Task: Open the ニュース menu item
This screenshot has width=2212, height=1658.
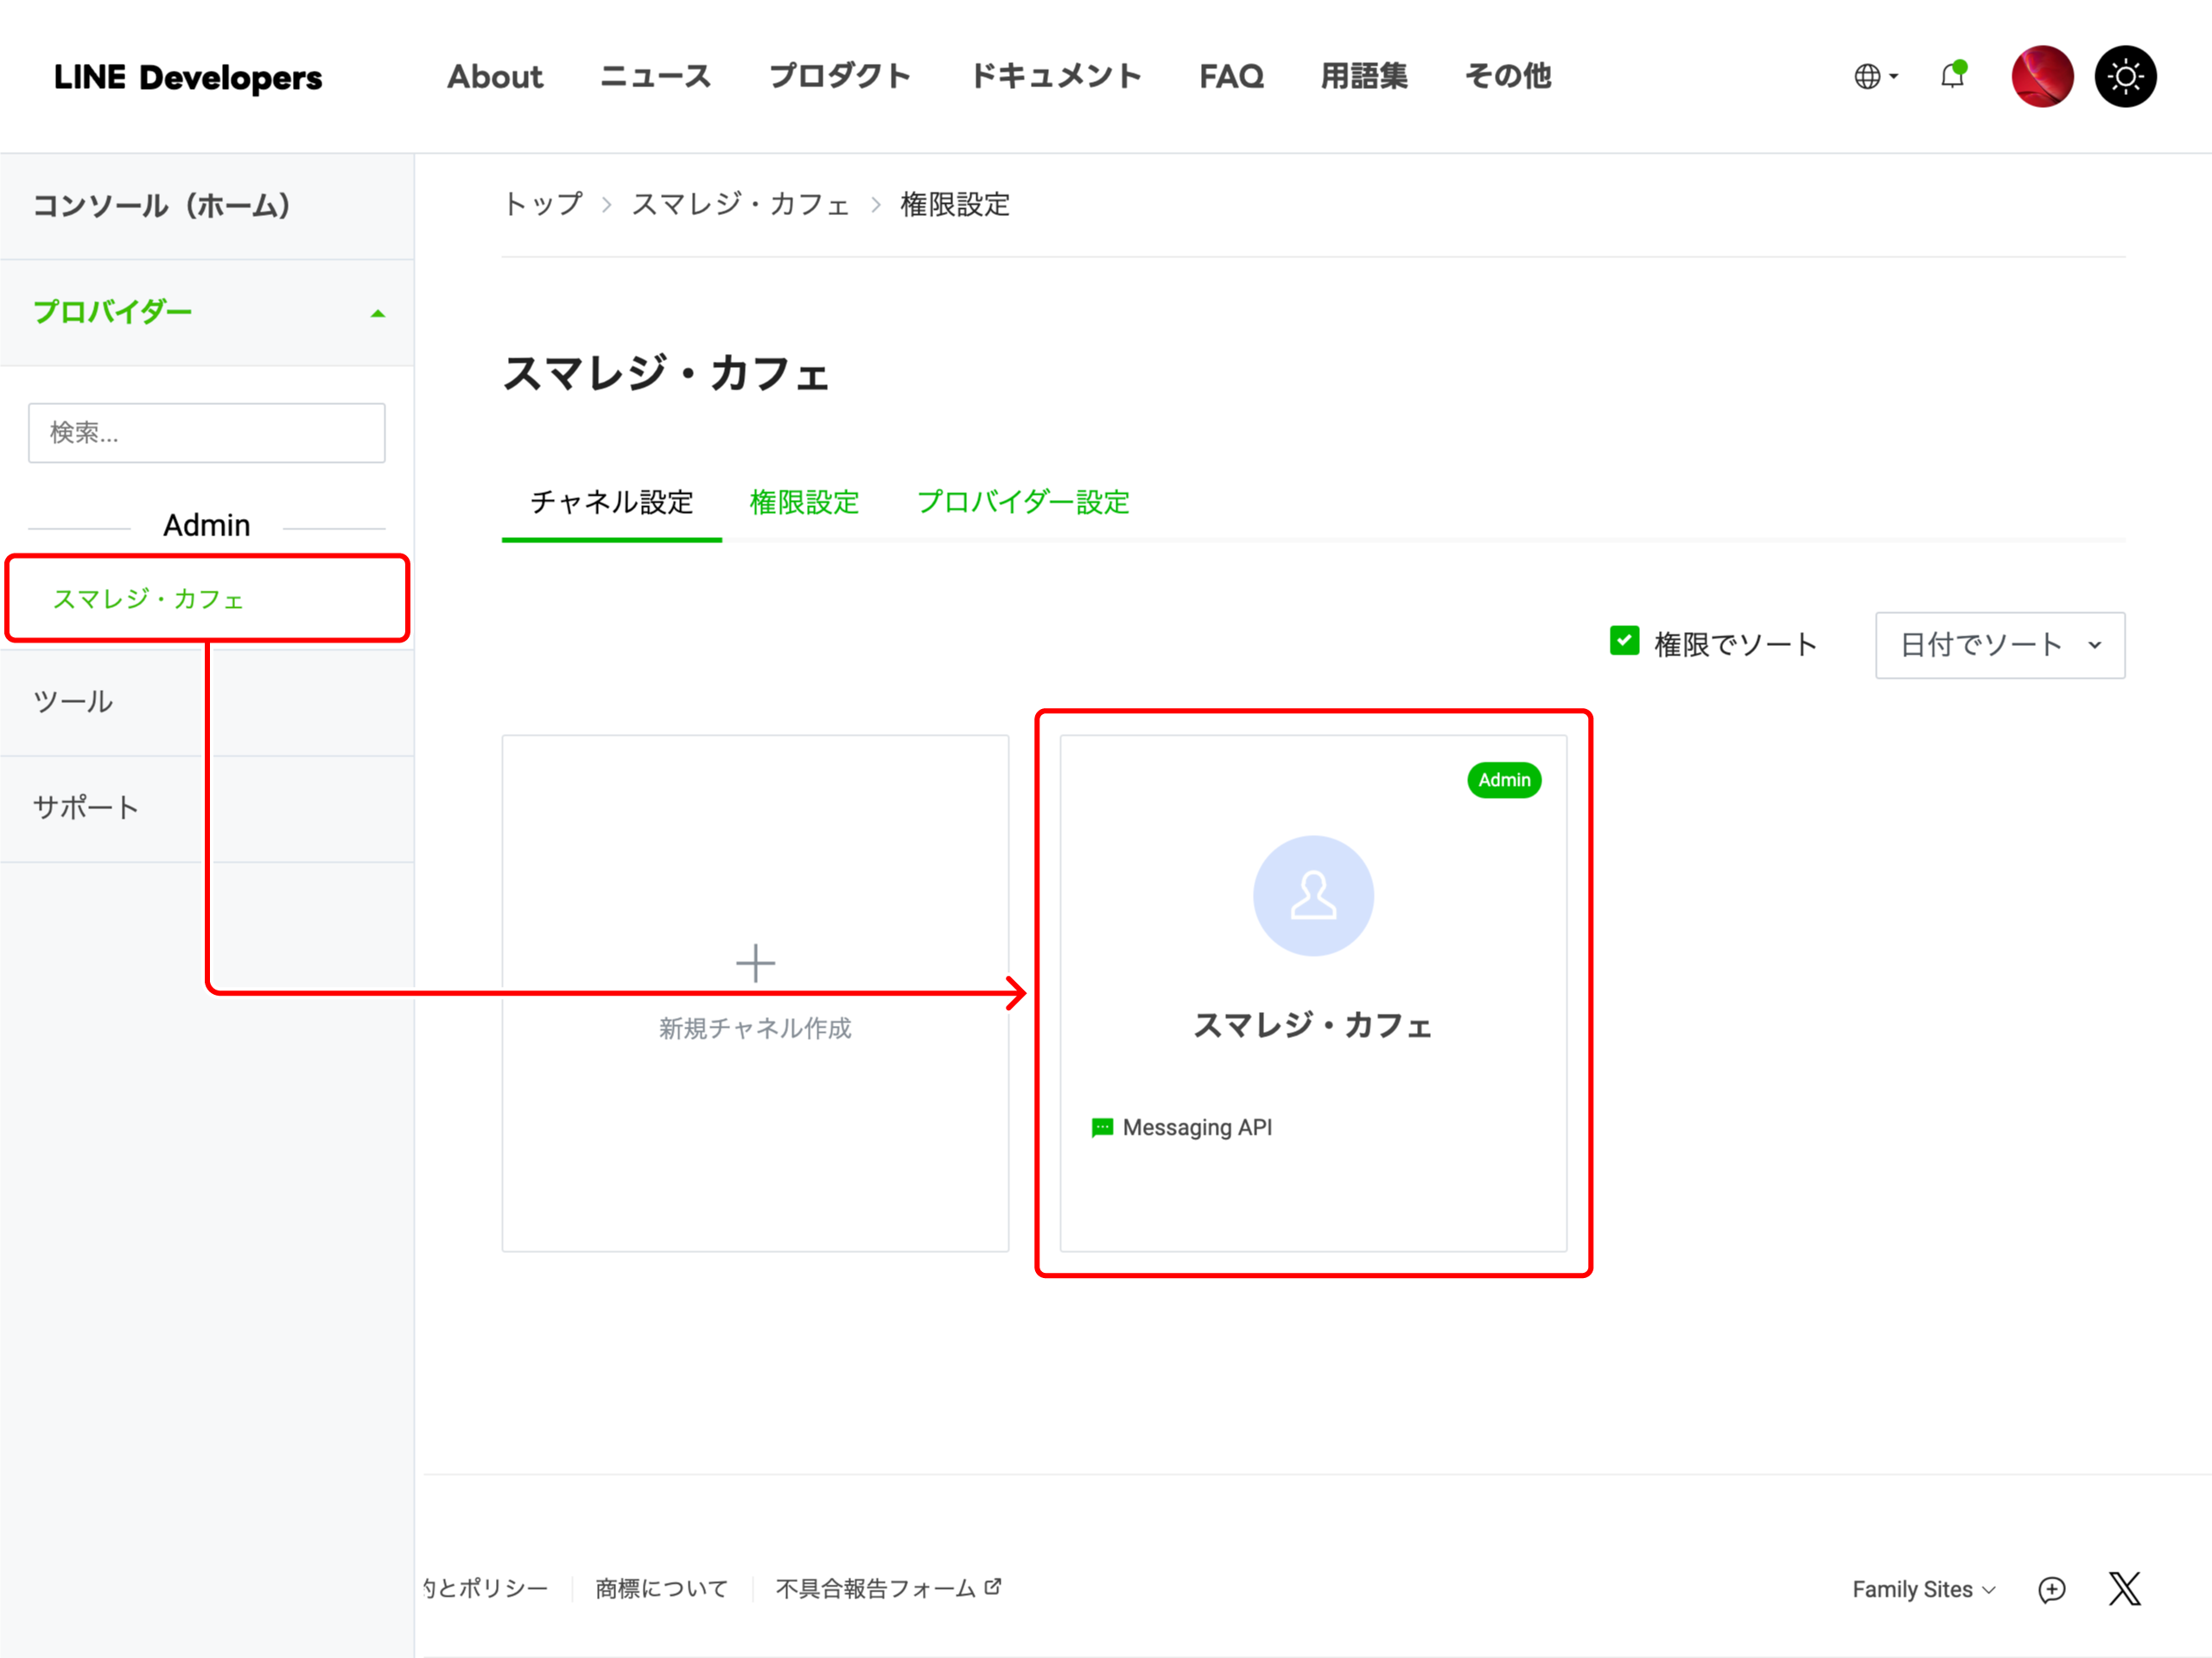Action: coord(656,76)
